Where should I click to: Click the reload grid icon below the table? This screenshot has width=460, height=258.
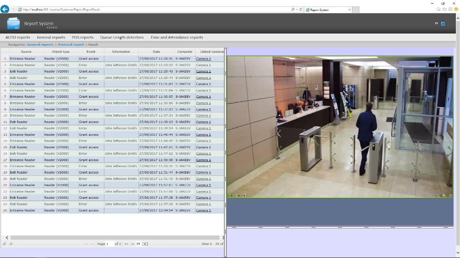[11, 244]
